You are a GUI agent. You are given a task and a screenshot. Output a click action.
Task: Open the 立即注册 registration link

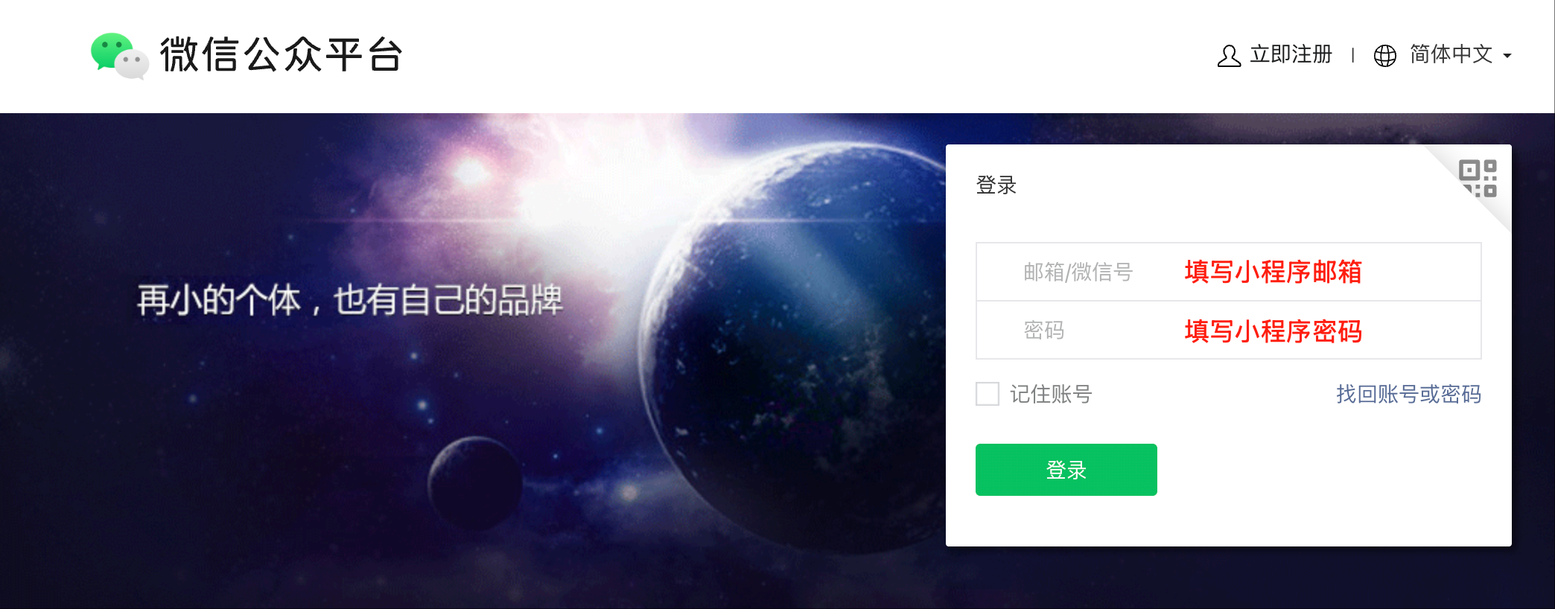pos(1291,54)
